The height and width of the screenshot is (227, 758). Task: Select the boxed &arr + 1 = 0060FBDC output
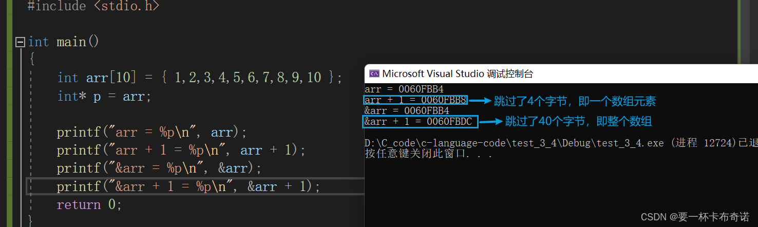coord(420,122)
